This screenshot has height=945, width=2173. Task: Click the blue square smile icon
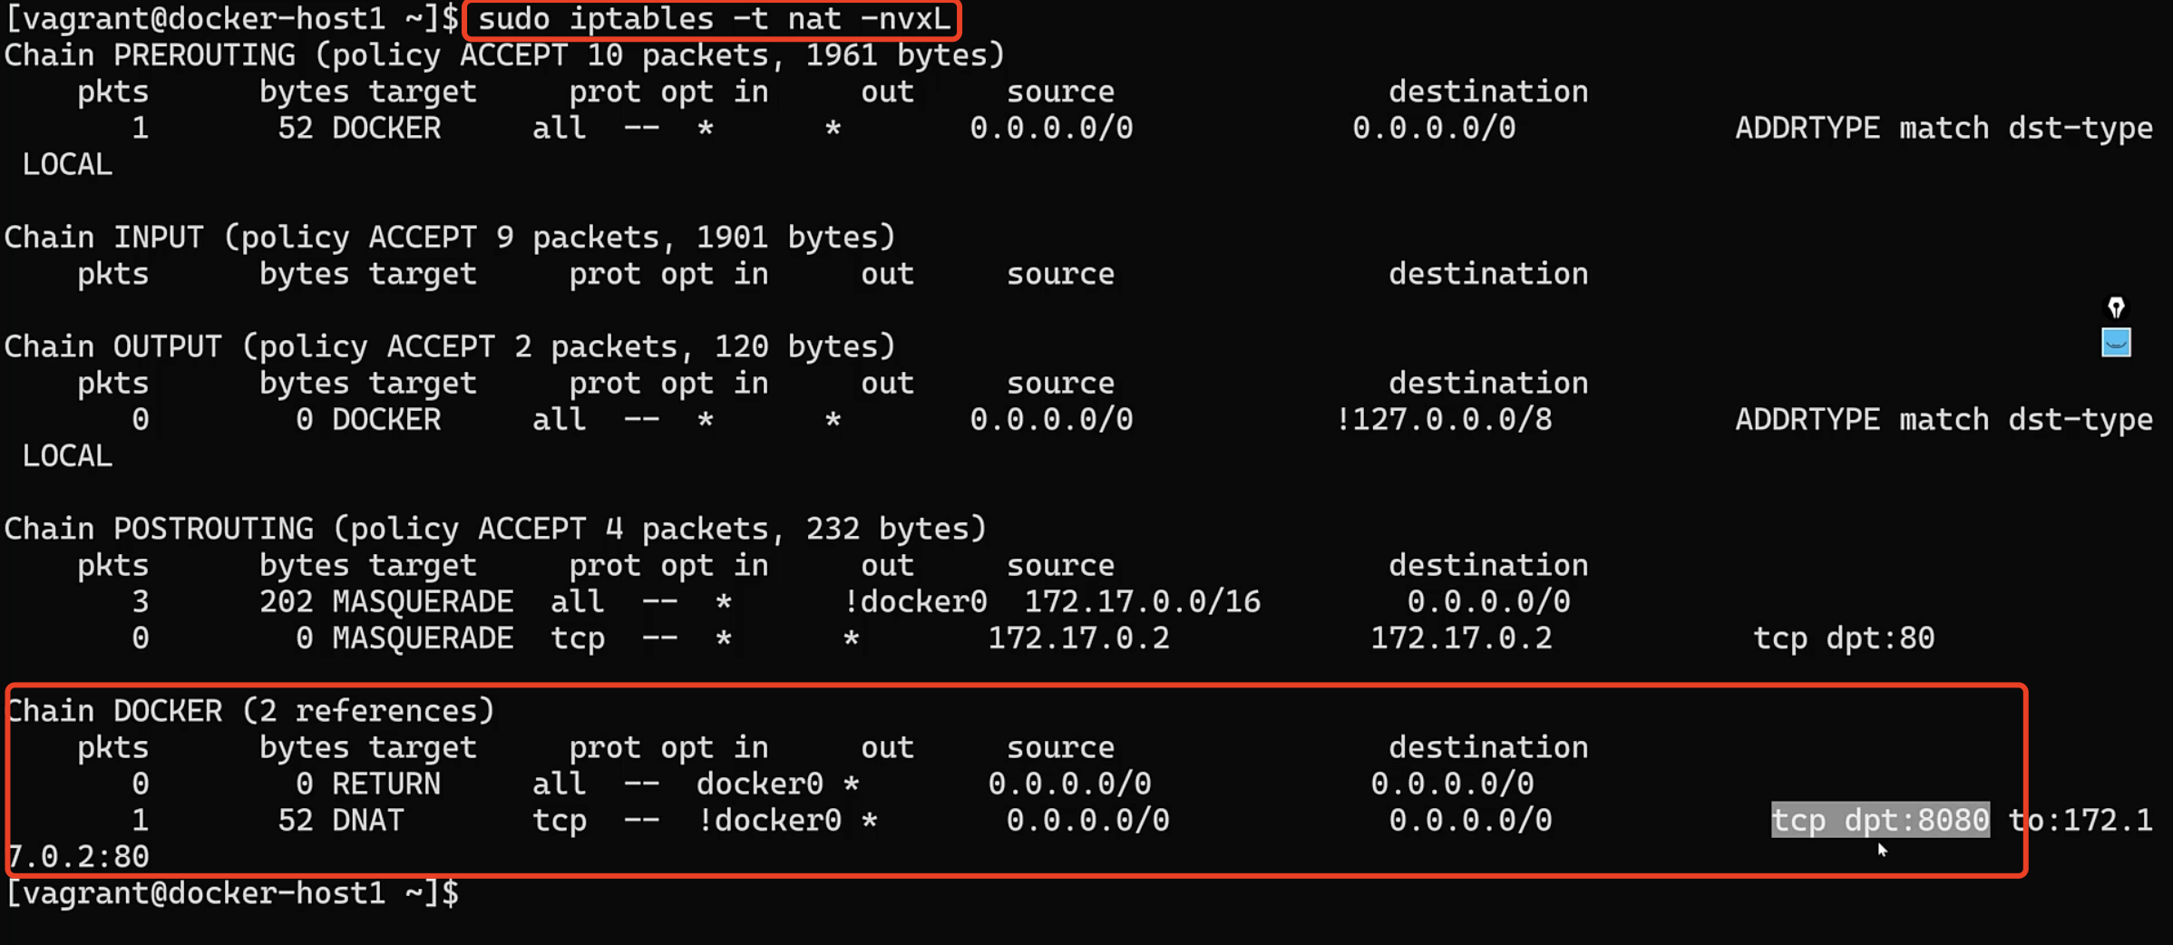click(x=2116, y=343)
